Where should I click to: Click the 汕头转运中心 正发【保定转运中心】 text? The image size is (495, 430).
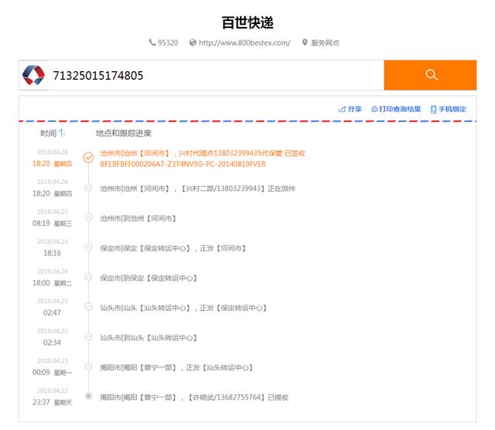pyautogui.click(x=183, y=308)
